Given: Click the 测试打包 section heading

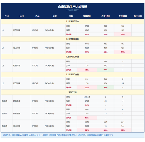Looking at the screenshot, I should pos(72,92).
